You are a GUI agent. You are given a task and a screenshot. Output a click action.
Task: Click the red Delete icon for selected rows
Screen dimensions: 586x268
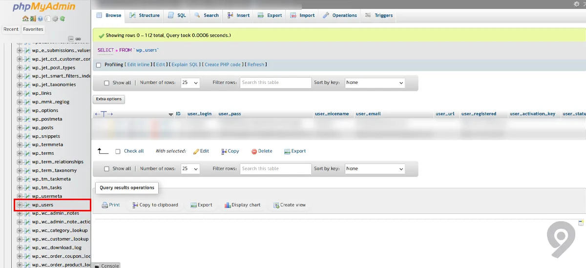coord(254,151)
